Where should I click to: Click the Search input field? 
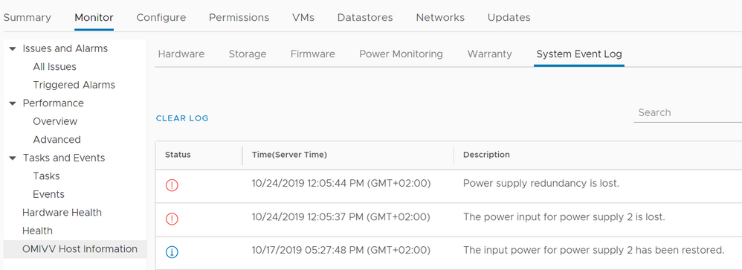(x=688, y=113)
